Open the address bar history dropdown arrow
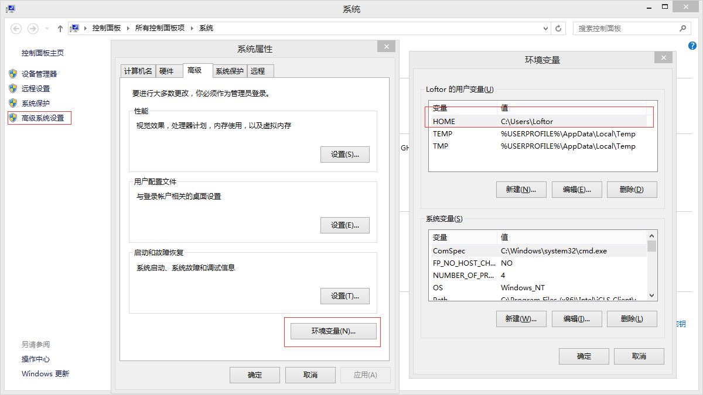703x395 pixels. point(545,28)
